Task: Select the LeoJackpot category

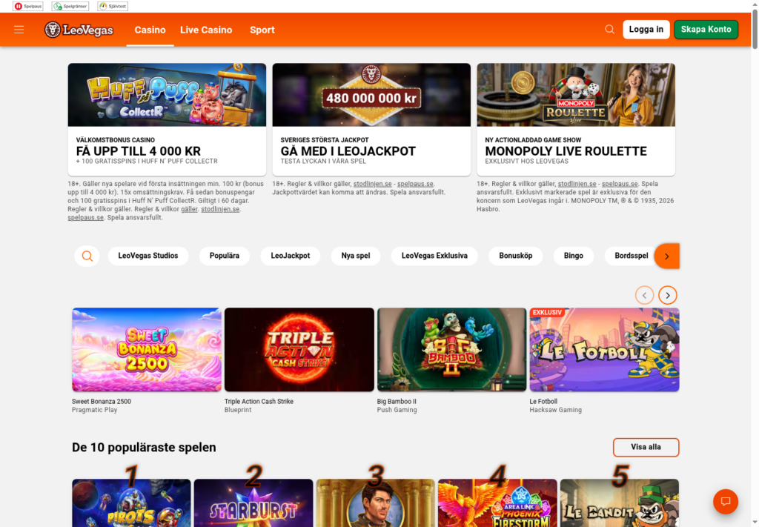Action: [291, 256]
